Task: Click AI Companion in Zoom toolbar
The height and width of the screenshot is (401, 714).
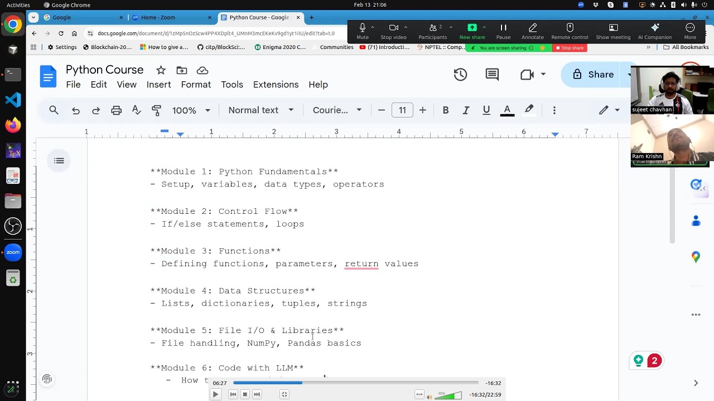Action: coord(655,32)
